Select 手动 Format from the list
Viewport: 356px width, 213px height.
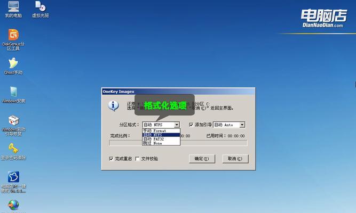[x=161, y=131]
